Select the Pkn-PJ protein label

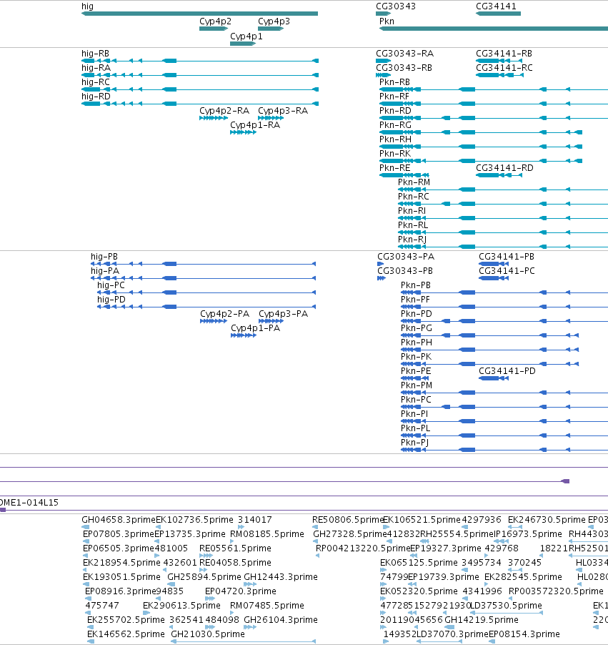pos(415,443)
